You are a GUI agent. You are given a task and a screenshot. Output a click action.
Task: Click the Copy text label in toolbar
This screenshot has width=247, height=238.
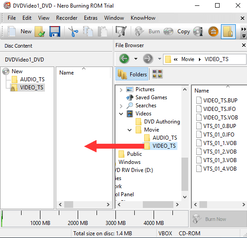184,31
